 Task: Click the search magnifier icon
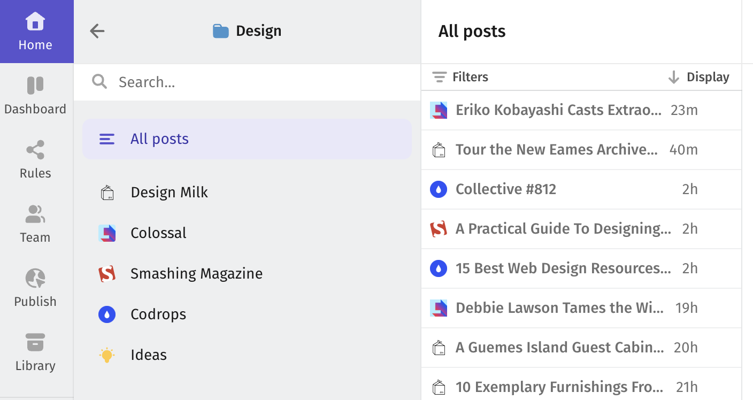[x=99, y=81]
